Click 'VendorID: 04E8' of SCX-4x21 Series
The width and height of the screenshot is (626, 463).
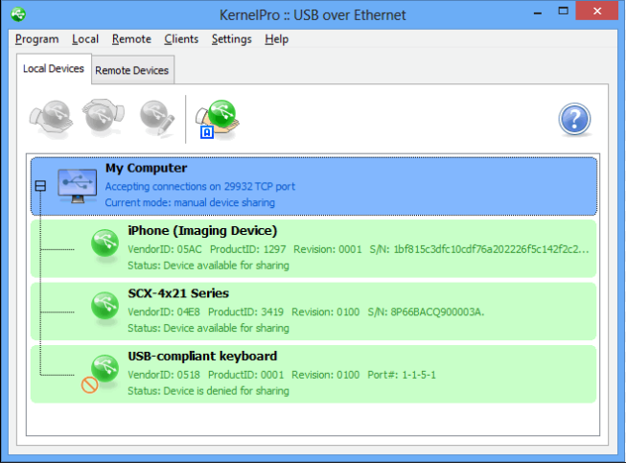(164, 313)
